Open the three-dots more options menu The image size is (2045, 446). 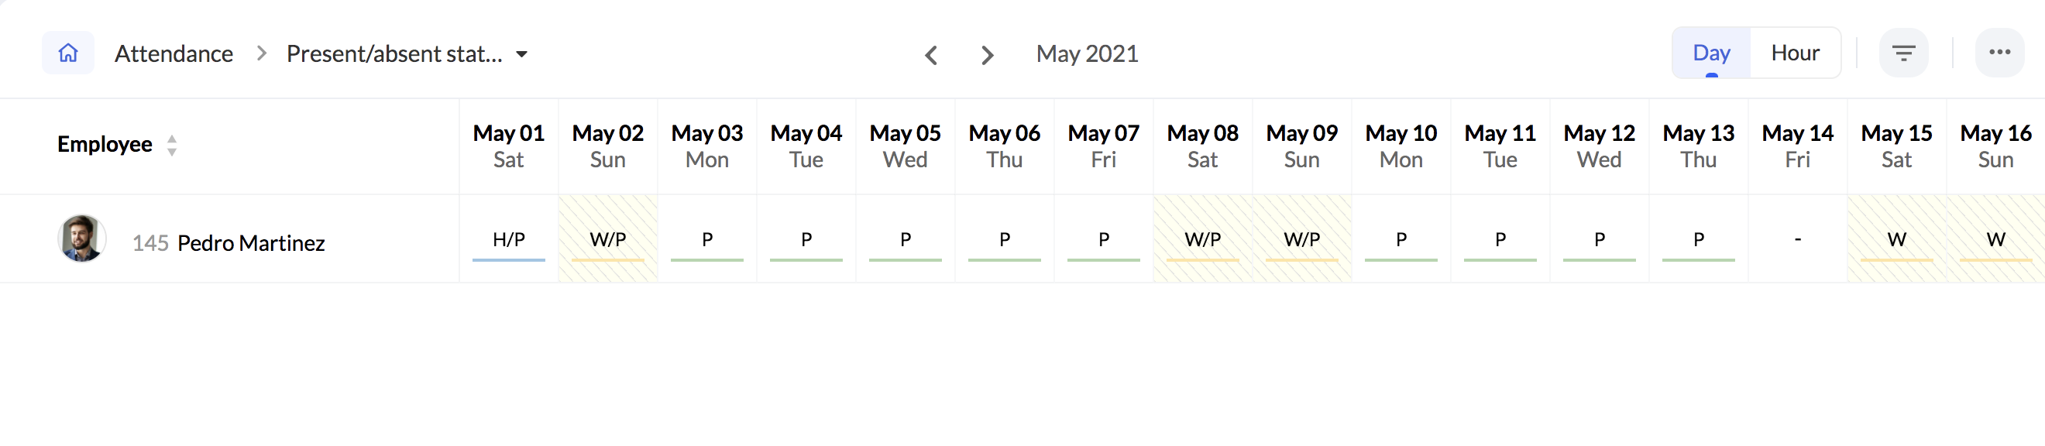[1999, 53]
